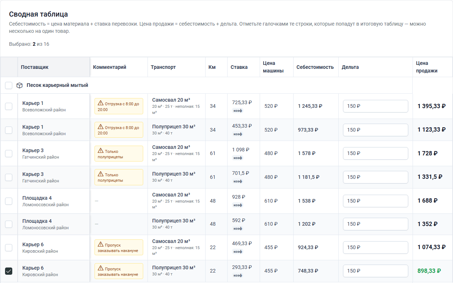
Task: Focus delta input for the 1 123,33 ₽ row
Action: 375,130
